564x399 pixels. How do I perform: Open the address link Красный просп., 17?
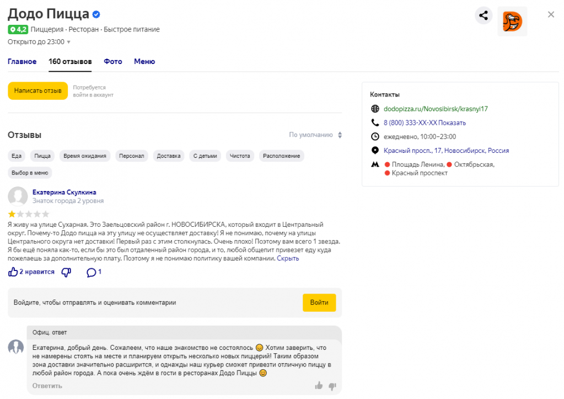tap(446, 151)
